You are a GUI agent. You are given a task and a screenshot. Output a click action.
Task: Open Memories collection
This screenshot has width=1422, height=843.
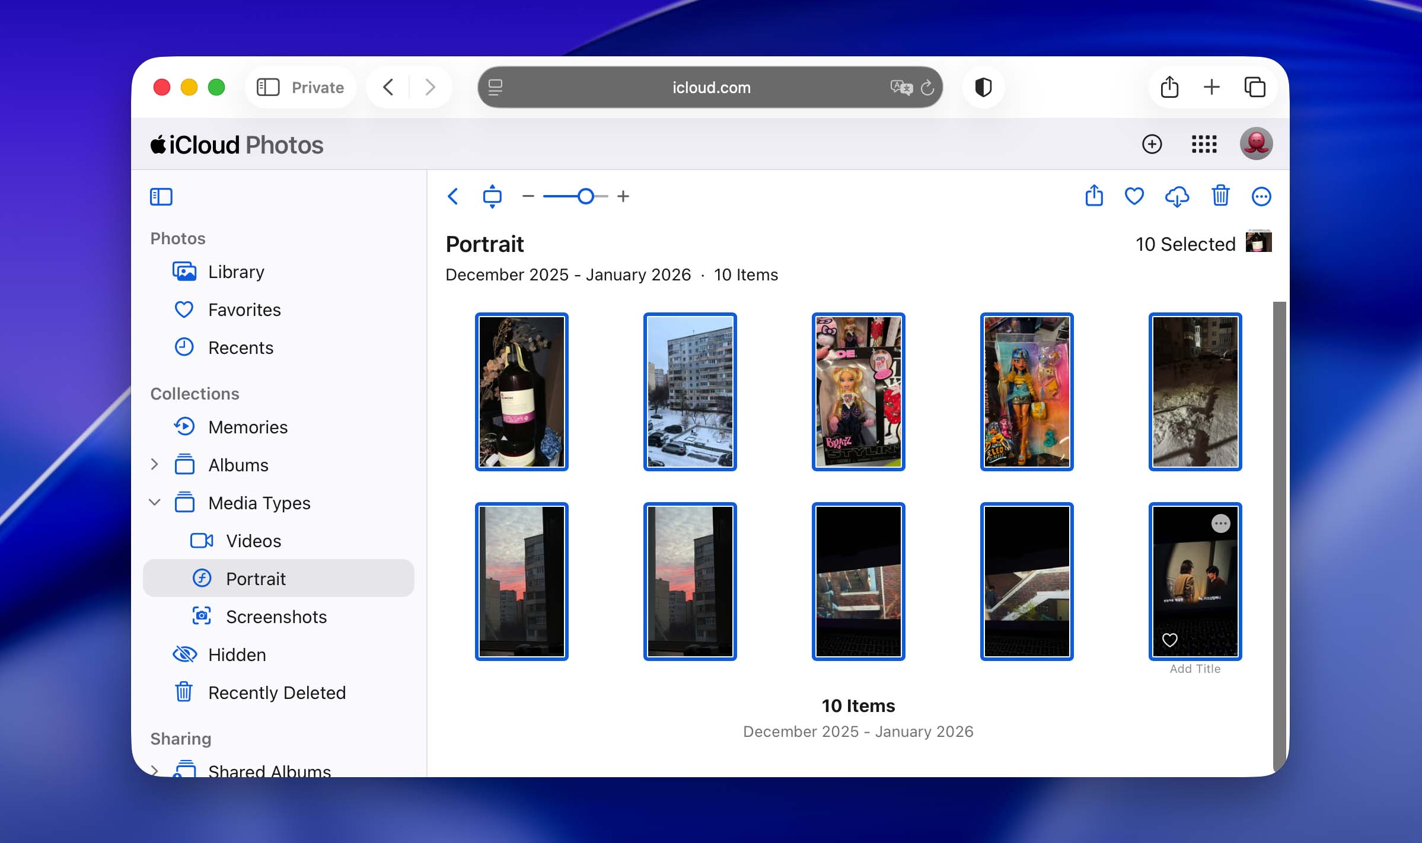[279, 427]
